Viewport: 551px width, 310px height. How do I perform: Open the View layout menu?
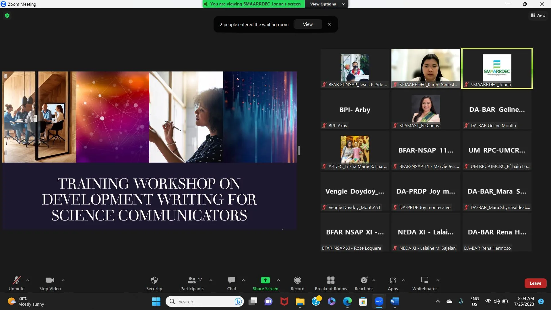click(x=538, y=15)
